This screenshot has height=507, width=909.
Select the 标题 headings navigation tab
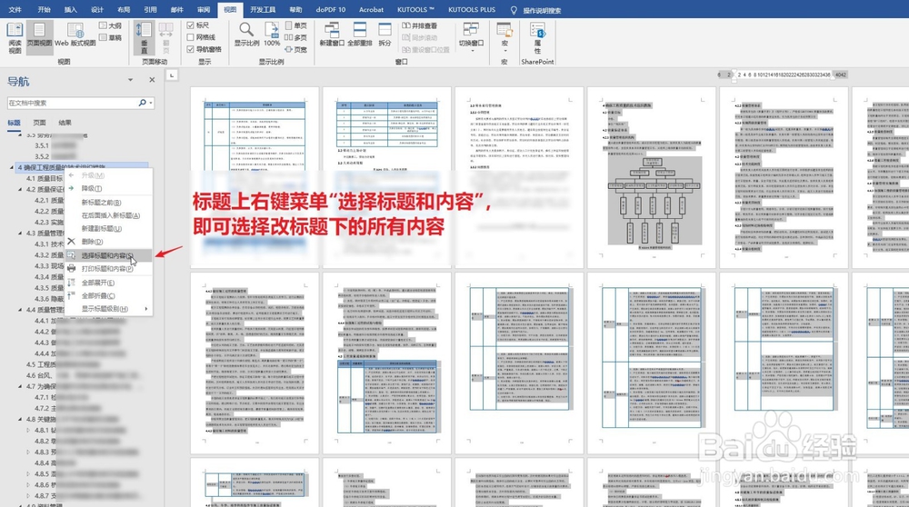pos(14,123)
